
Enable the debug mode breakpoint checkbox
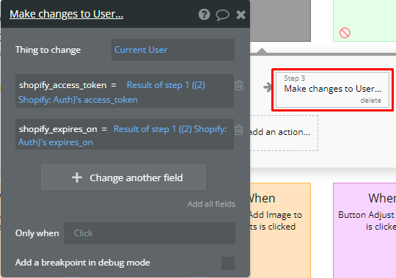(228, 263)
